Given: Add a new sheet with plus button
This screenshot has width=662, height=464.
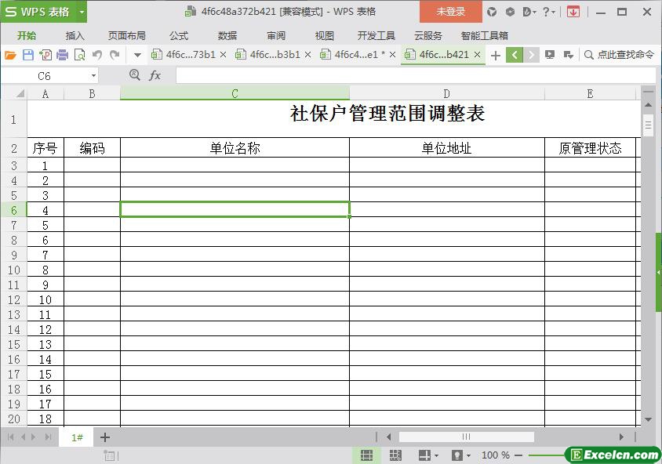Looking at the screenshot, I should point(104,437).
